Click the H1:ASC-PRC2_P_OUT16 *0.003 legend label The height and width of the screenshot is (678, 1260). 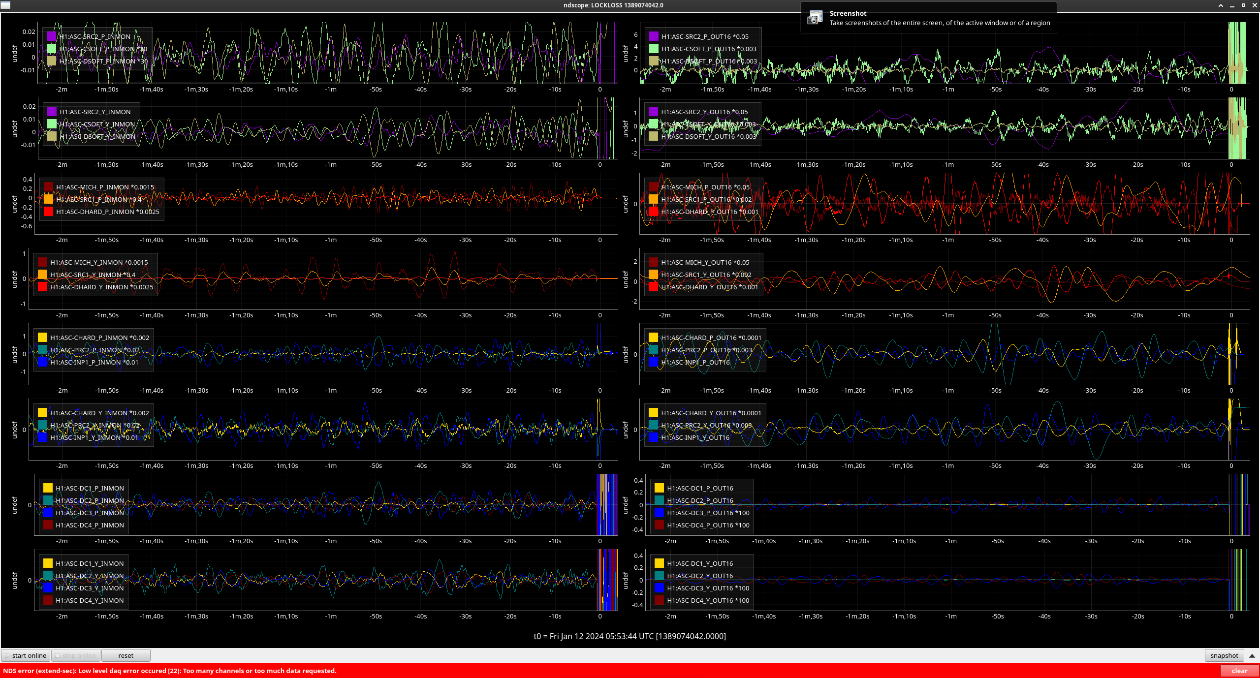coord(706,350)
